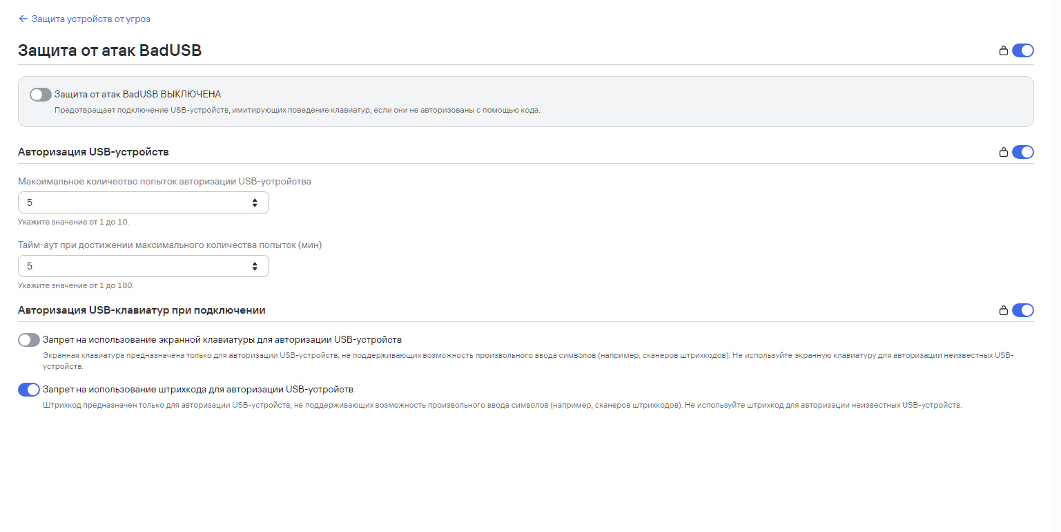
Task: Click label Запрет на использование экранной клавиатуры
Action: 222,340
